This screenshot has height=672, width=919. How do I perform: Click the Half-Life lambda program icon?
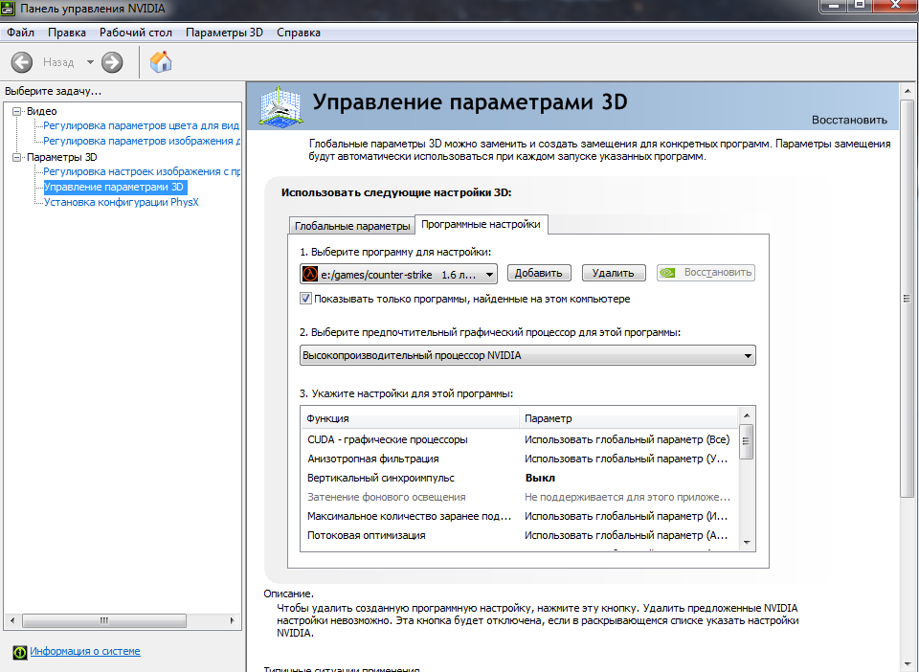309,274
